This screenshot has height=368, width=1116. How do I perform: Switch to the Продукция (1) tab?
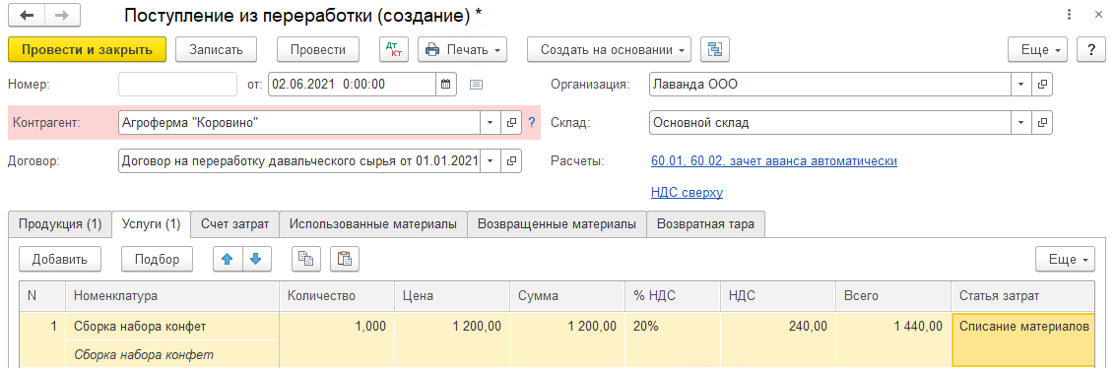60,223
